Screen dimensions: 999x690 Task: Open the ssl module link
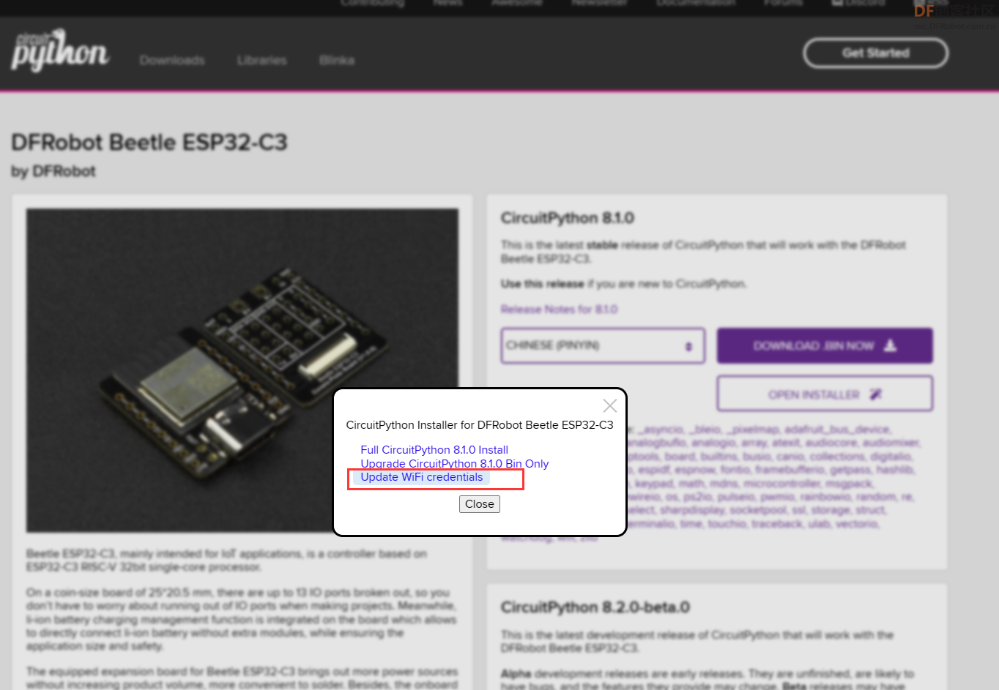pyautogui.click(x=799, y=510)
